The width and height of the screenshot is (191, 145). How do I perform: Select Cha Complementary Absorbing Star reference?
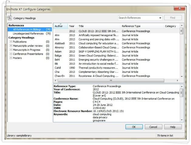(117, 72)
